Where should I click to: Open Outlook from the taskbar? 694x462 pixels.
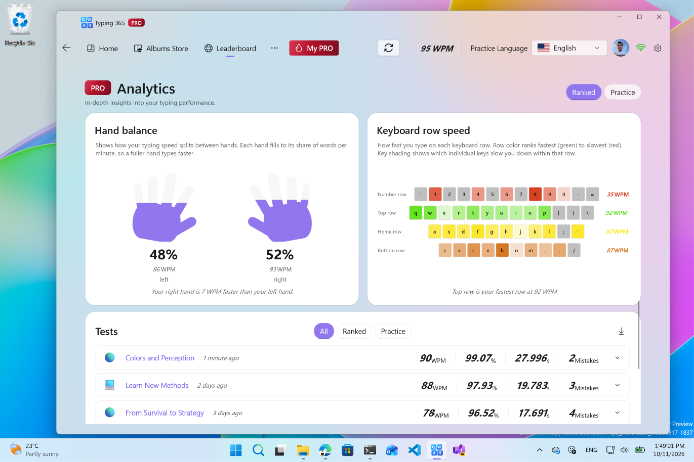click(x=392, y=450)
